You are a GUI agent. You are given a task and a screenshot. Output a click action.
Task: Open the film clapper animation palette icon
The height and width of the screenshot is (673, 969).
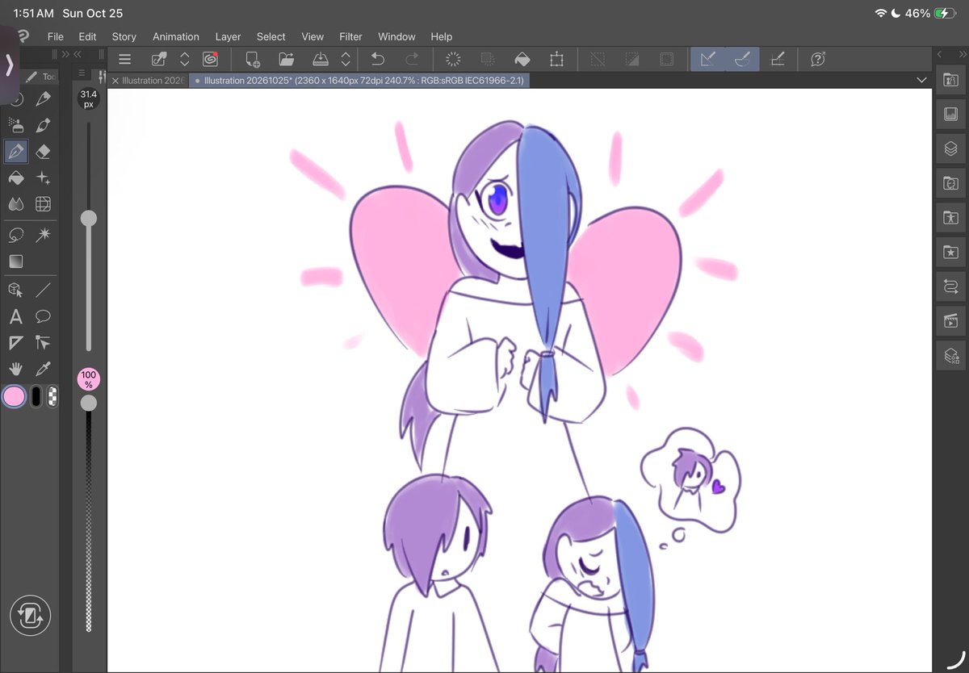coord(950,320)
